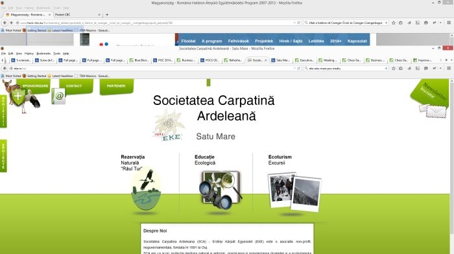
Task: Click the bookmark star in the background Firefox window
Action: (x=394, y=23)
